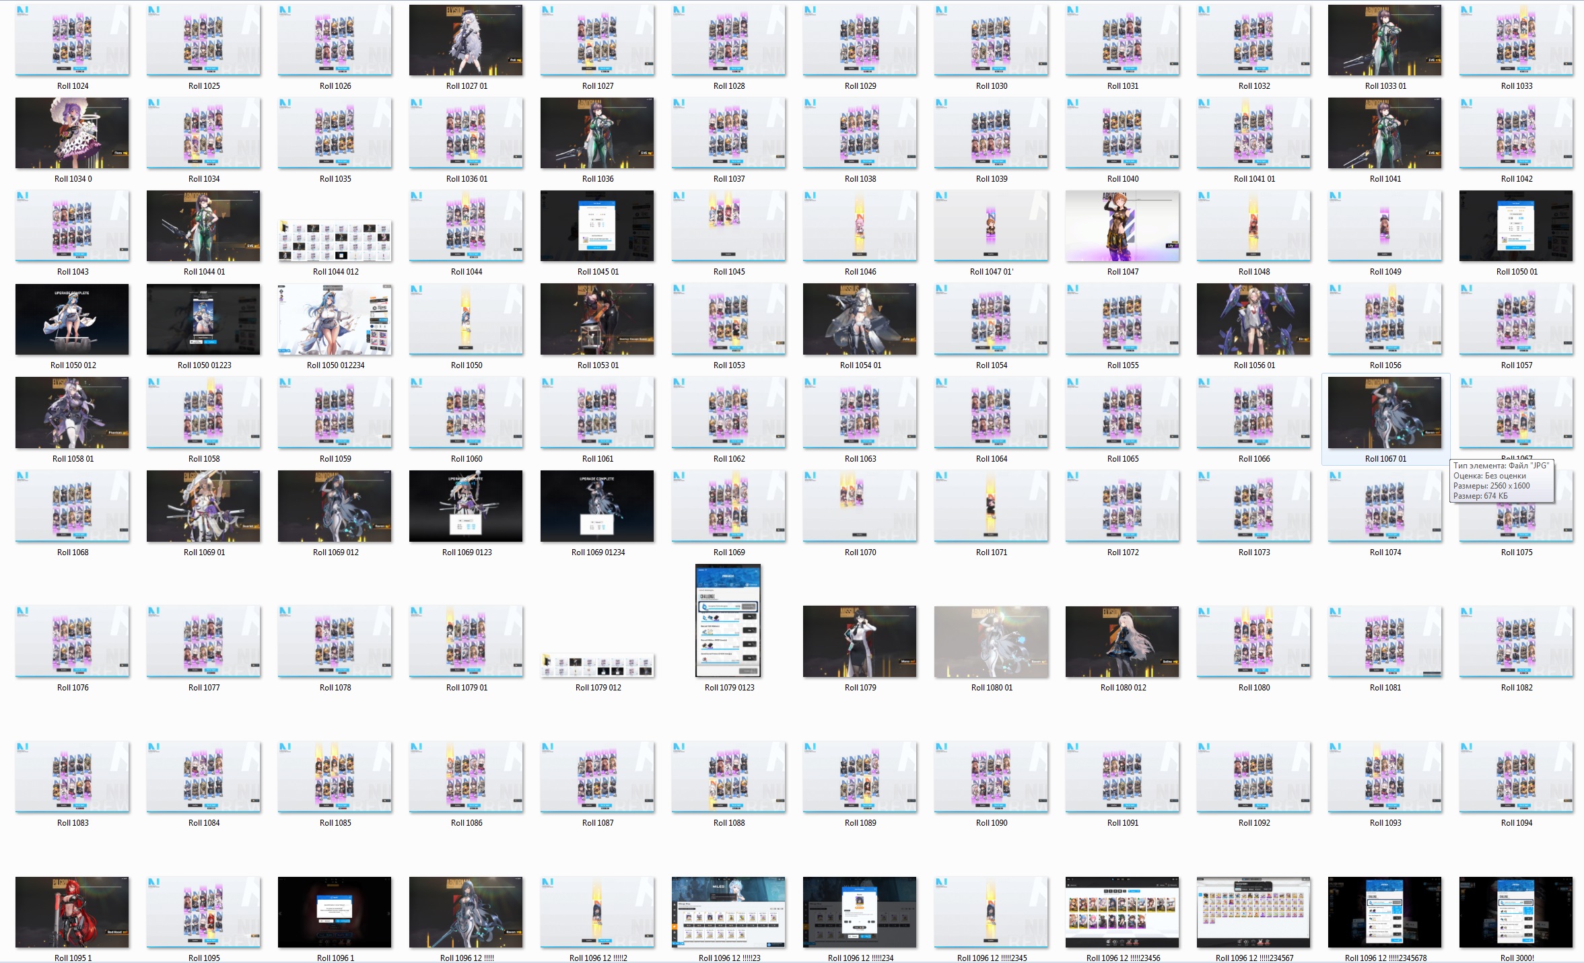Click the Roll 1058 01 file name label
Image resolution: width=1584 pixels, height=963 pixels.
click(x=73, y=459)
